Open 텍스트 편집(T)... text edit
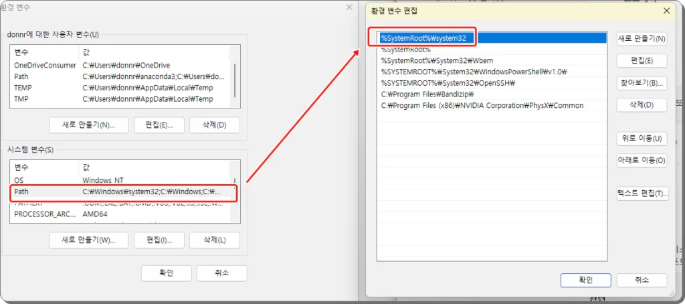685x304 pixels. 641,194
